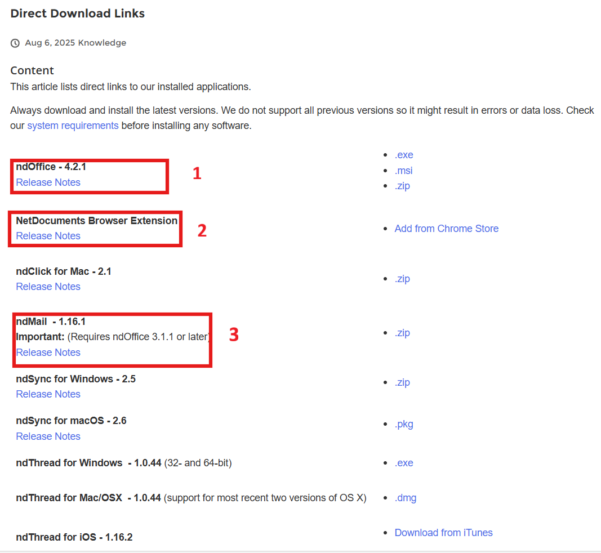
Task: Open Release Notes for ndOffice 4.2.1
Action: click(x=48, y=182)
